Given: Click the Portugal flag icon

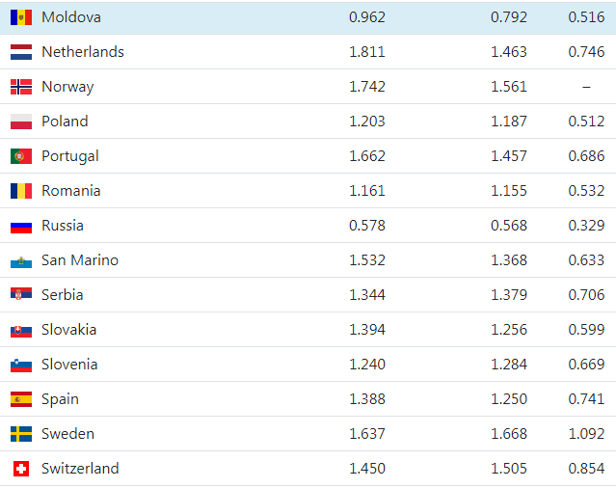Looking at the screenshot, I should click(x=21, y=156).
